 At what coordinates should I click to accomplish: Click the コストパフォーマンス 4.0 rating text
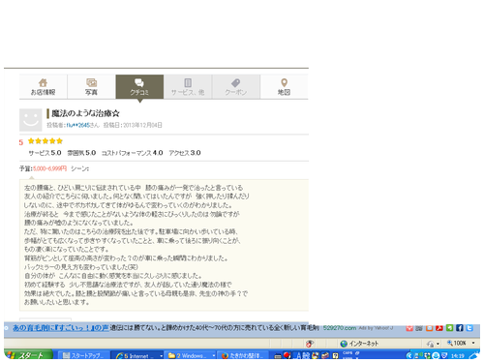click(x=132, y=153)
